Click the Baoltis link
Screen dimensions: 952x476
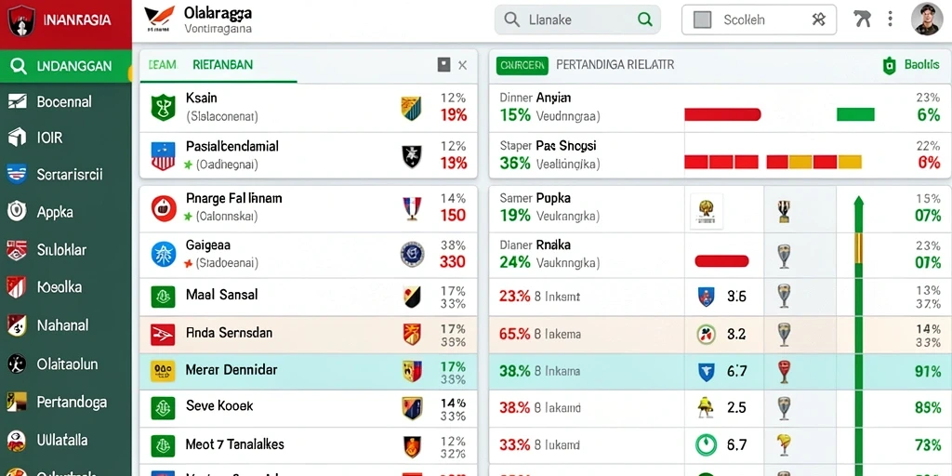[921, 65]
